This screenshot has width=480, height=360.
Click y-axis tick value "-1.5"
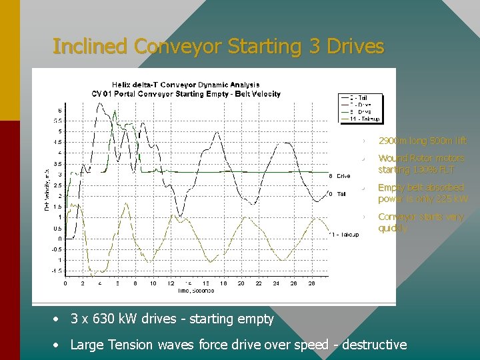coord(57,271)
